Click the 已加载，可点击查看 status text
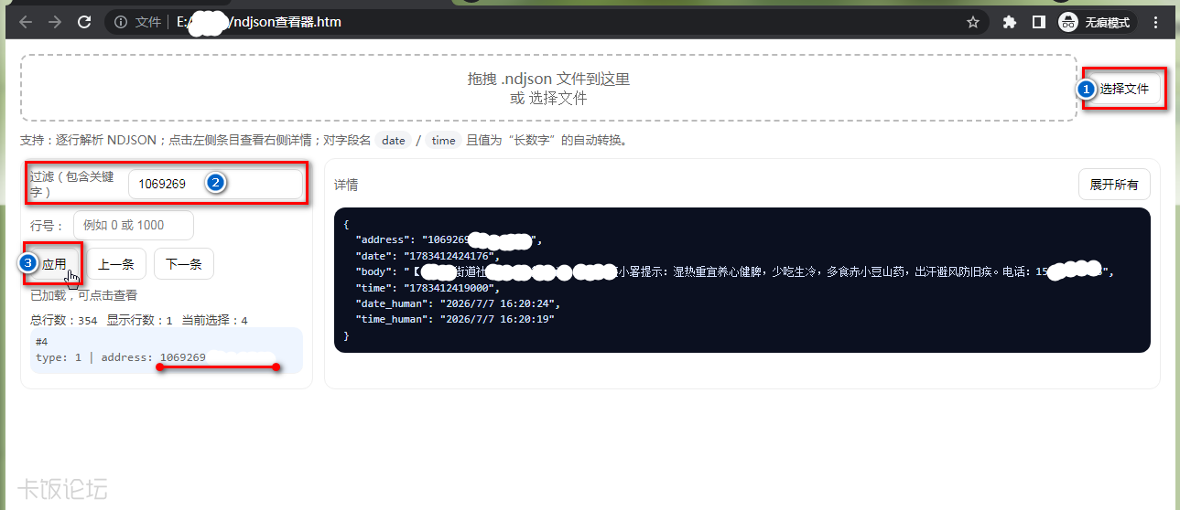 84,295
